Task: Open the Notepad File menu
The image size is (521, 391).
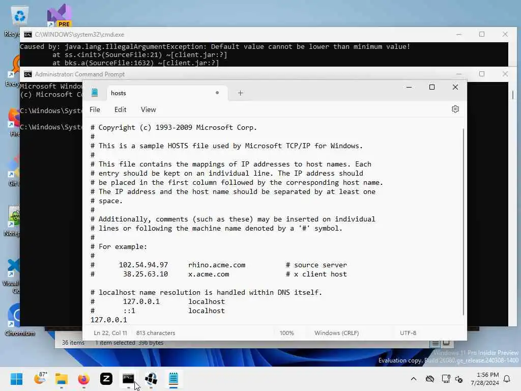Action: (95, 110)
